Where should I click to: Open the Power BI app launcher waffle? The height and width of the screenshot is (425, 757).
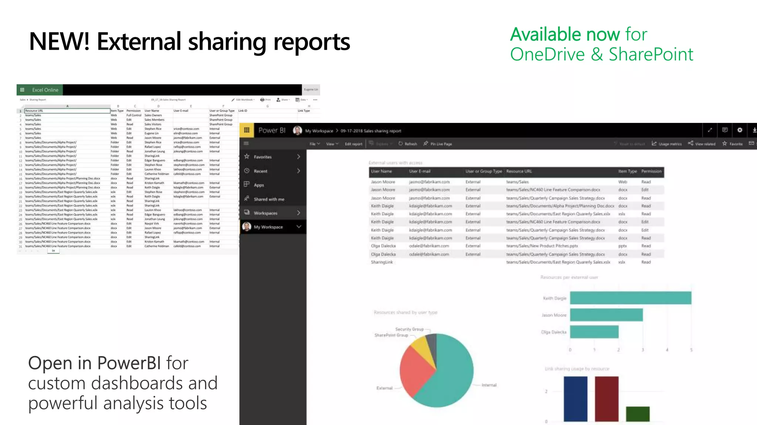(247, 130)
